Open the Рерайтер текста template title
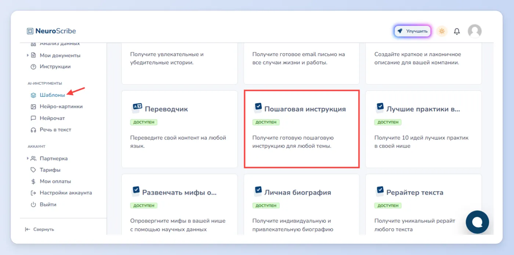The width and height of the screenshot is (514, 255). click(415, 192)
